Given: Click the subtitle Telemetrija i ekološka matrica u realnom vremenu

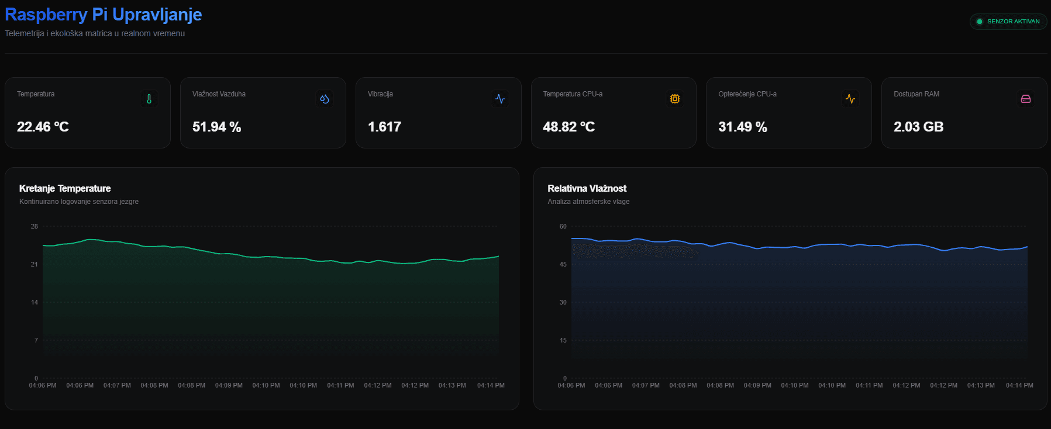Looking at the screenshot, I should [95, 33].
